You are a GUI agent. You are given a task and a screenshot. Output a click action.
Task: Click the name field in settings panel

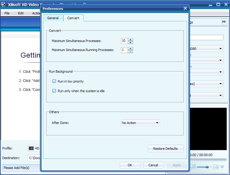tap(207, 38)
